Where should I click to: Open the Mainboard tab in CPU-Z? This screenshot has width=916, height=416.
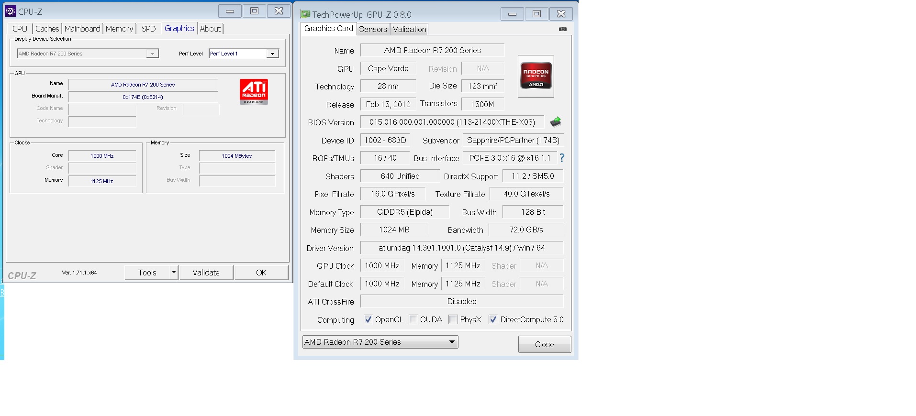coord(82,29)
